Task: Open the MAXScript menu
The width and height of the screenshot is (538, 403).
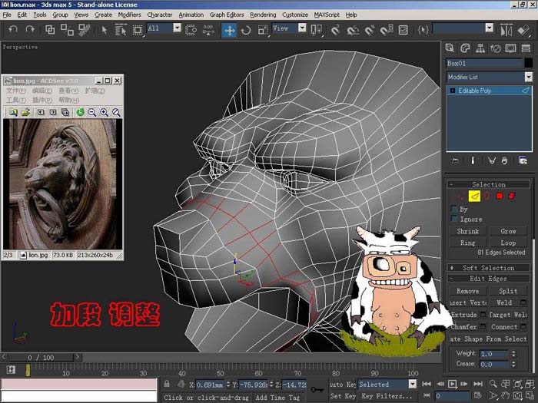Action: (327, 15)
